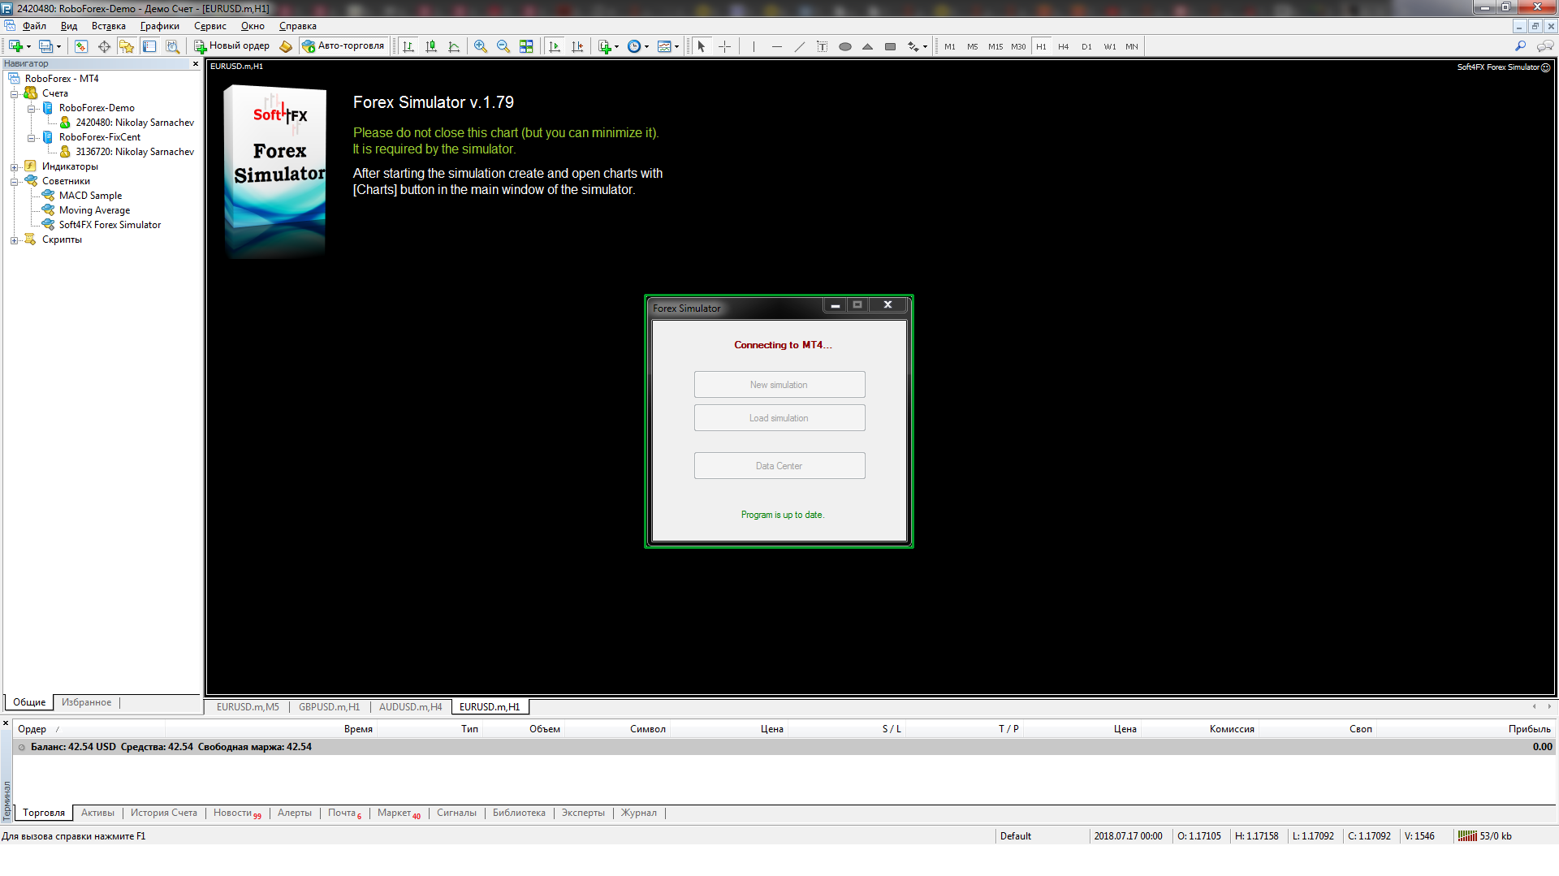
Task: Expand the Скрипты tree node
Action: click(14, 240)
